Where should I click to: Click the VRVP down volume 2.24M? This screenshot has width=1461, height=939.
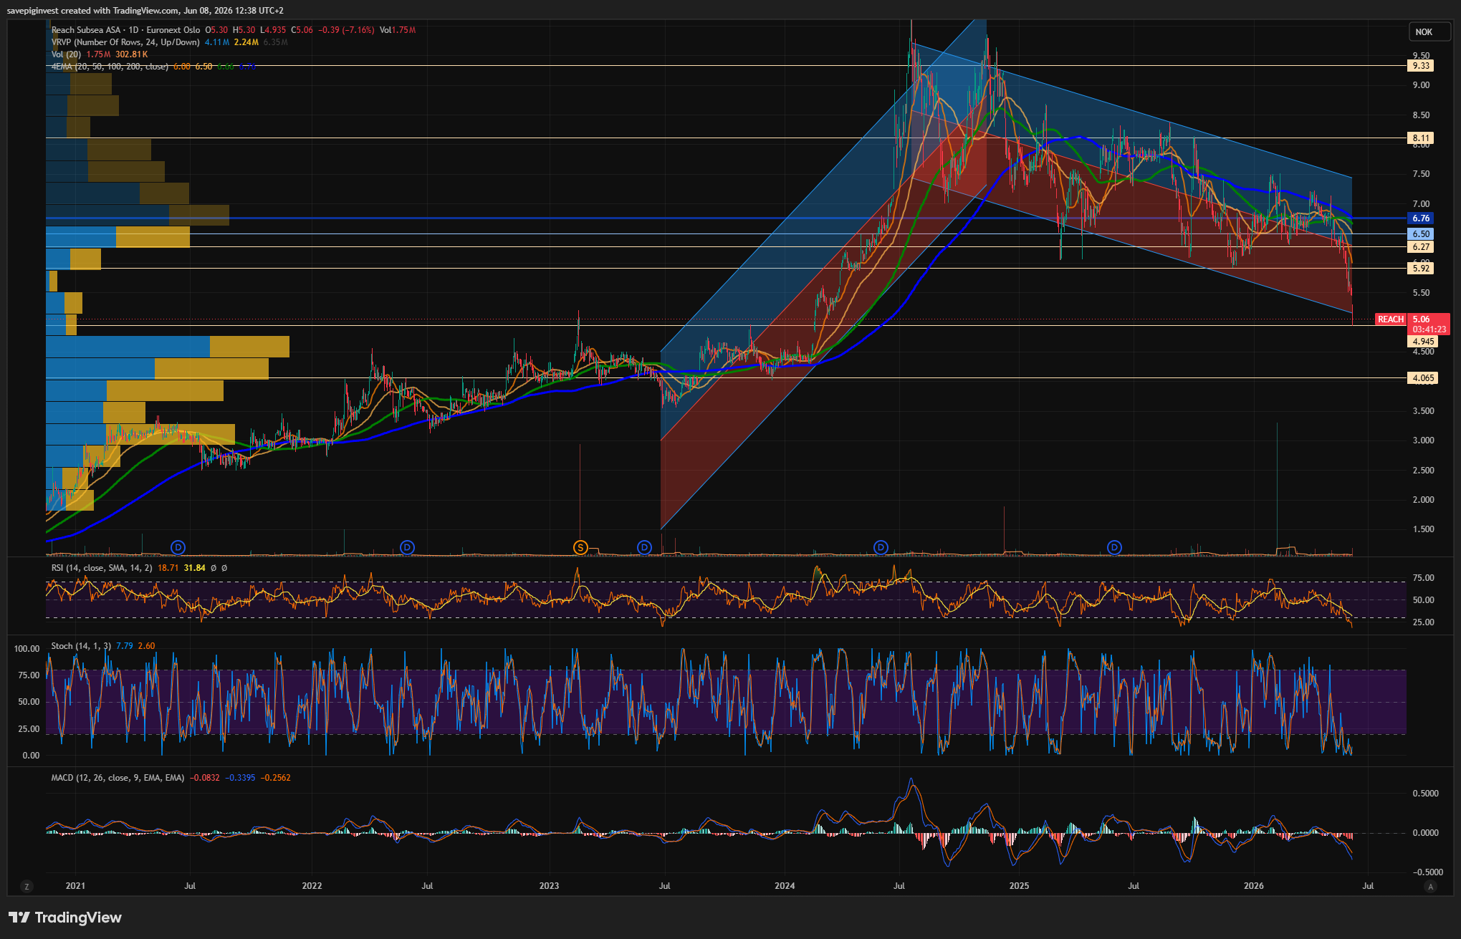pos(246,42)
